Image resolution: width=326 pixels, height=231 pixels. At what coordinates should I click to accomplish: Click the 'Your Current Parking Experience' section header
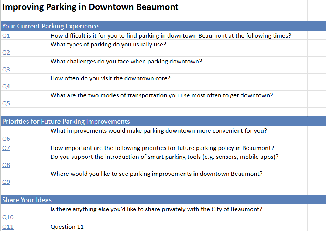pos(50,26)
